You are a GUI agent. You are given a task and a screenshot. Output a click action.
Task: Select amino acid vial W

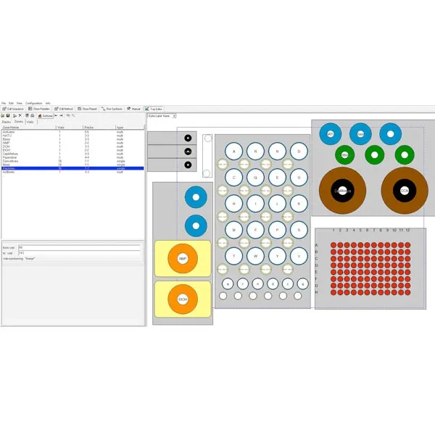click(255, 256)
